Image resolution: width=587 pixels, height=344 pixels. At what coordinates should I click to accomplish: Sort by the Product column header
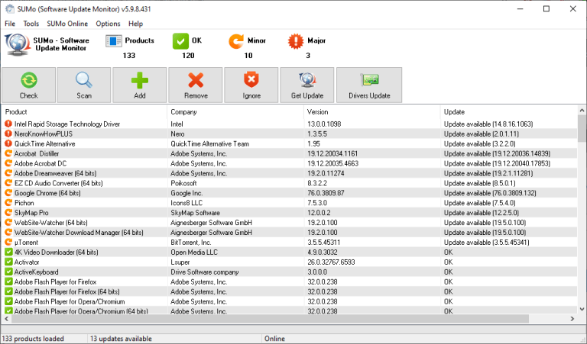[x=84, y=111]
